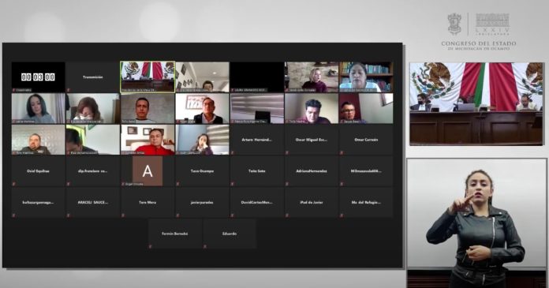The width and height of the screenshot is (549, 288).
Task: Click muted mic icon on DavidCortesMen... tile
Action: pyautogui.click(x=233, y=215)
